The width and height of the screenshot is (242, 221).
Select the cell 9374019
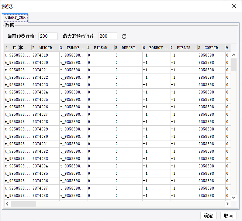click(46, 55)
